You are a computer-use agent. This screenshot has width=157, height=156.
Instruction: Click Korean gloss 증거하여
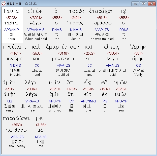click(x=63, y=70)
